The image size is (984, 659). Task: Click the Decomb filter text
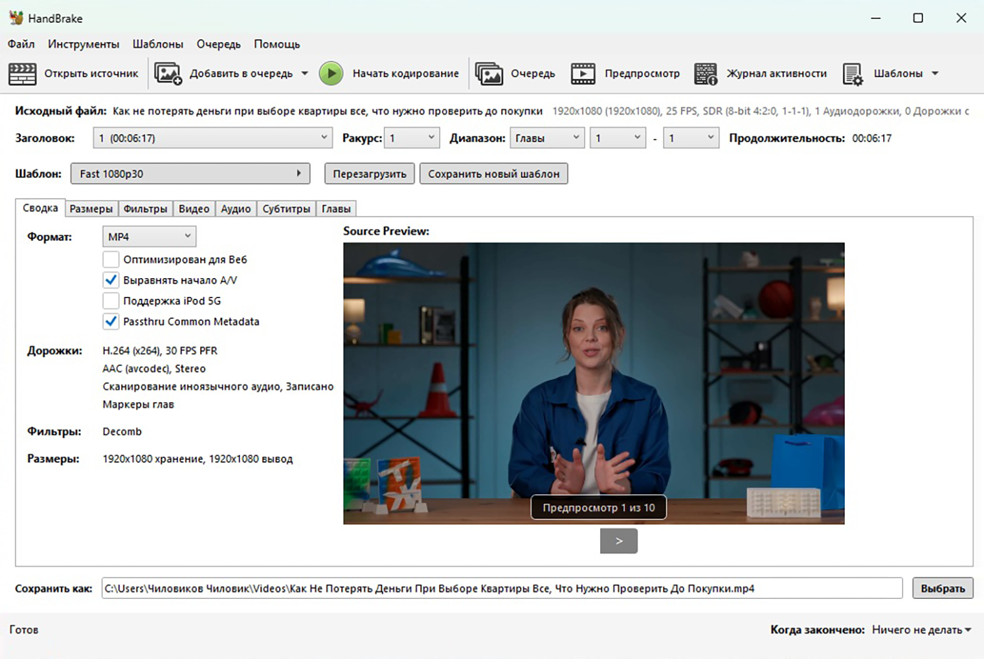click(122, 431)
